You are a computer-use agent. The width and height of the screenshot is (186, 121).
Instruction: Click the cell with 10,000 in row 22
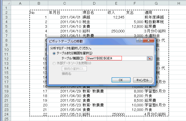click(x=135, y=105)
